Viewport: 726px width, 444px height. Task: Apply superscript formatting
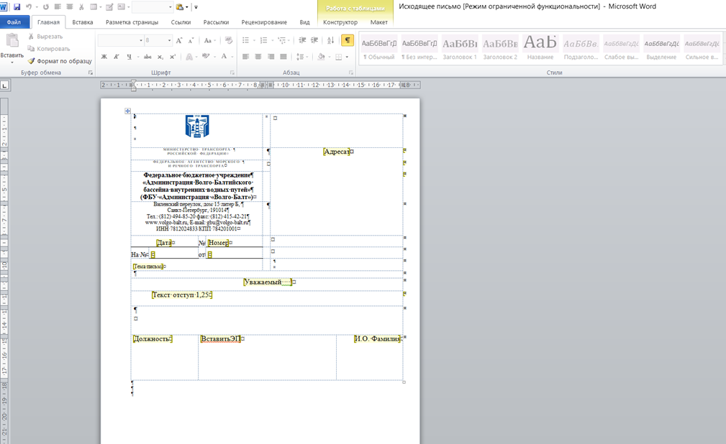click(x=173, y=57)
